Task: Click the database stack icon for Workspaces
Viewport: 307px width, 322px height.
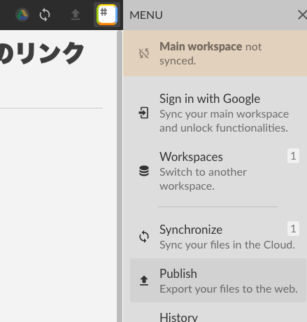Action: pyautogui.click(x=144, y=171)
